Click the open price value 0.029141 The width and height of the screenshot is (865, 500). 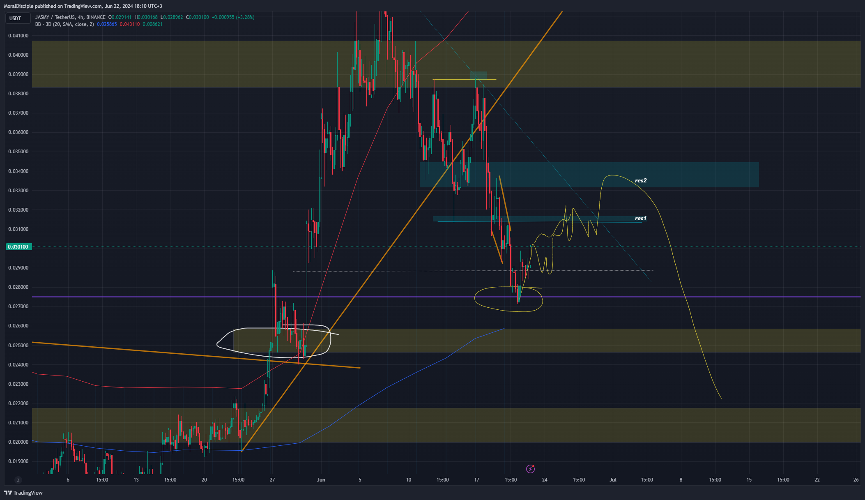point(121,17)
